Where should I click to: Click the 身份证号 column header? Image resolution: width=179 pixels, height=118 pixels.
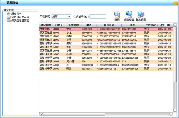(x=109, y=25)
